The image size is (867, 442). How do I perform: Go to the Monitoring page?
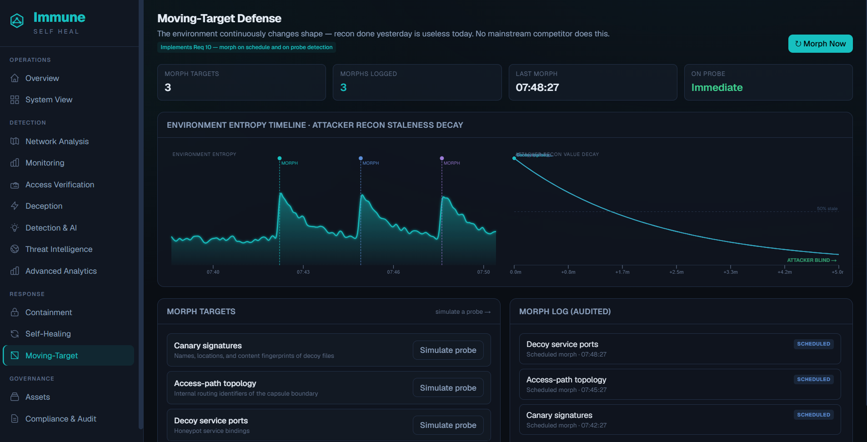69,163
